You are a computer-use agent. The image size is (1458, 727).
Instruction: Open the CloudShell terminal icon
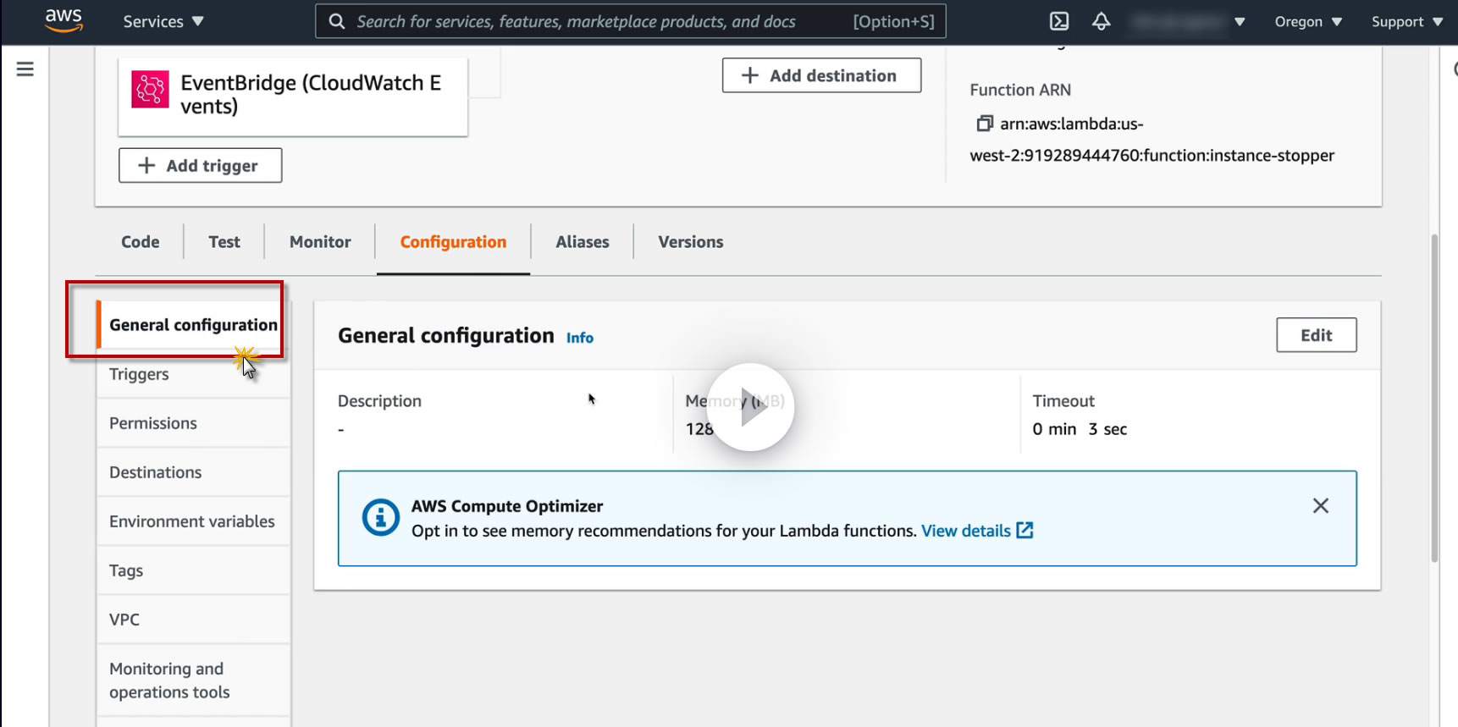pyautogui.click(x=1059, y=21)
